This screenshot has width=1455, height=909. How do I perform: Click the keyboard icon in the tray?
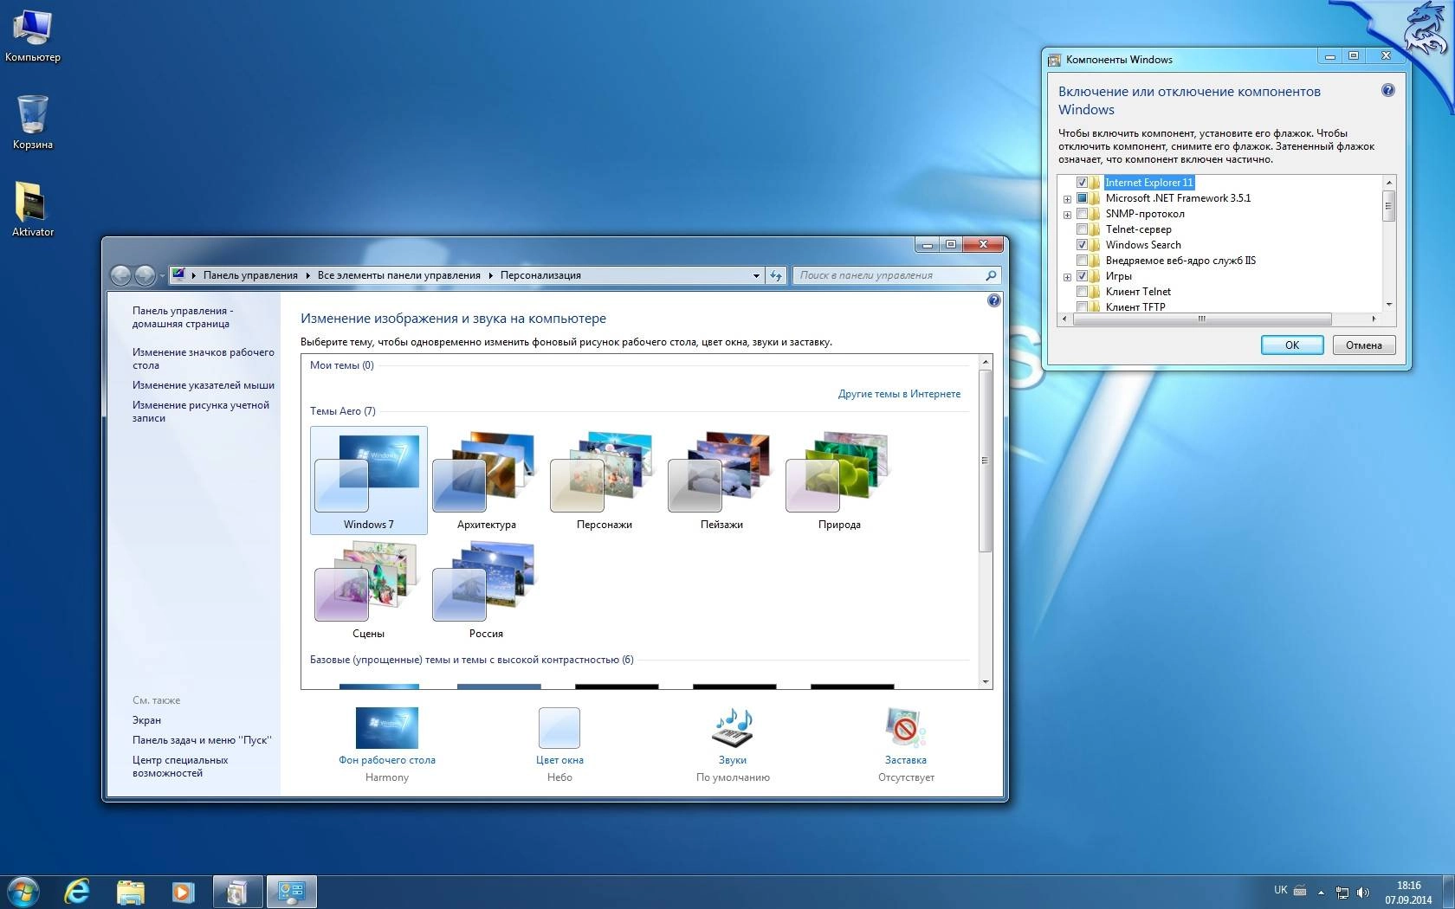point(1300,890)
